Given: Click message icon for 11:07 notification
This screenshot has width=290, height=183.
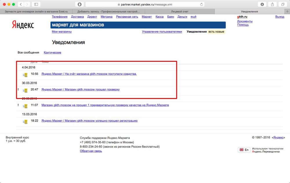Looking at the screenshot, I should click(x=25, y=106).
